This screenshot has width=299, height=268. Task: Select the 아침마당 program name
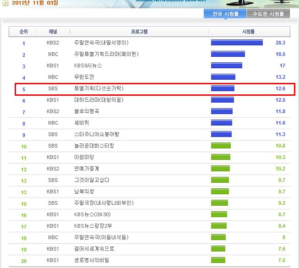point(84,157)
